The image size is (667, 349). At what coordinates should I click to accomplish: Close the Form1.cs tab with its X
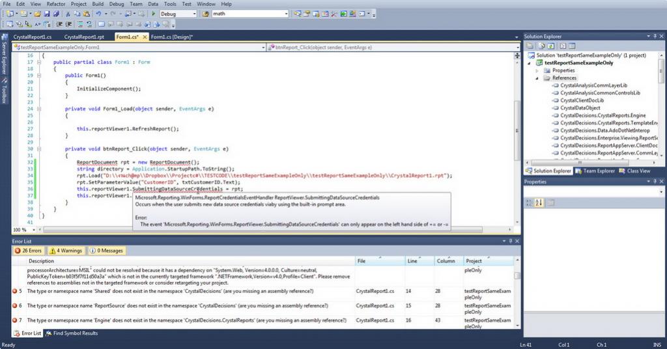point(145,37)
